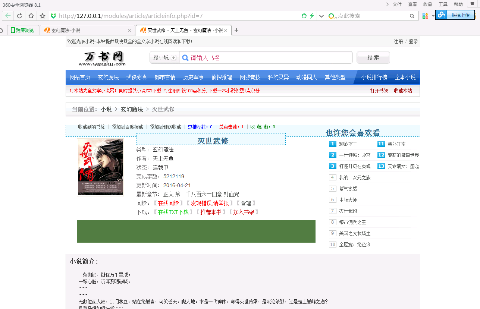Open the 工具 menu

click(443, 4)
